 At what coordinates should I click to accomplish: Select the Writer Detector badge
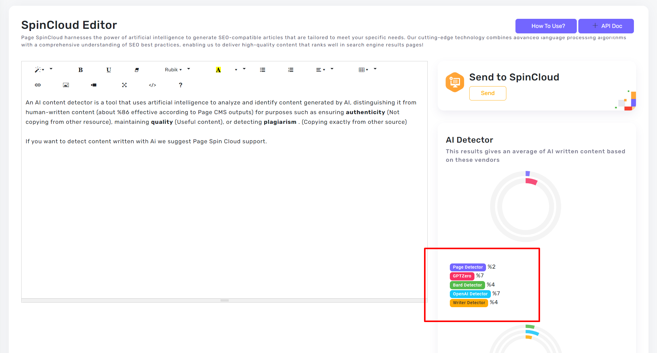click(x=469, y=303)
